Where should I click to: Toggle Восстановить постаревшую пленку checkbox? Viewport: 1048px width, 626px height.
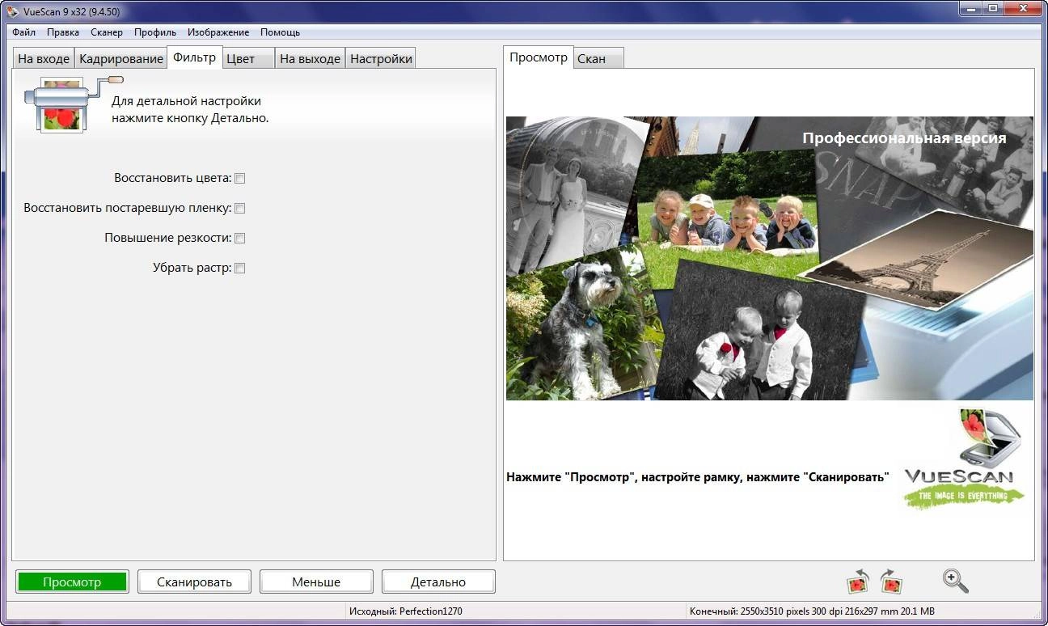tap(239, 208)
